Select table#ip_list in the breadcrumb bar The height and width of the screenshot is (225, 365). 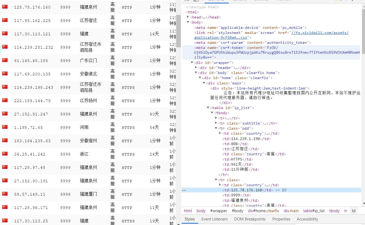[x=314, y=211]
